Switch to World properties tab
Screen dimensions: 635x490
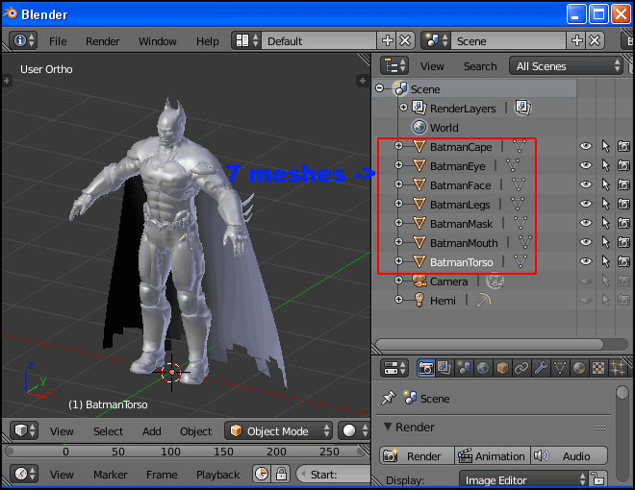click(x=483, y=368)
